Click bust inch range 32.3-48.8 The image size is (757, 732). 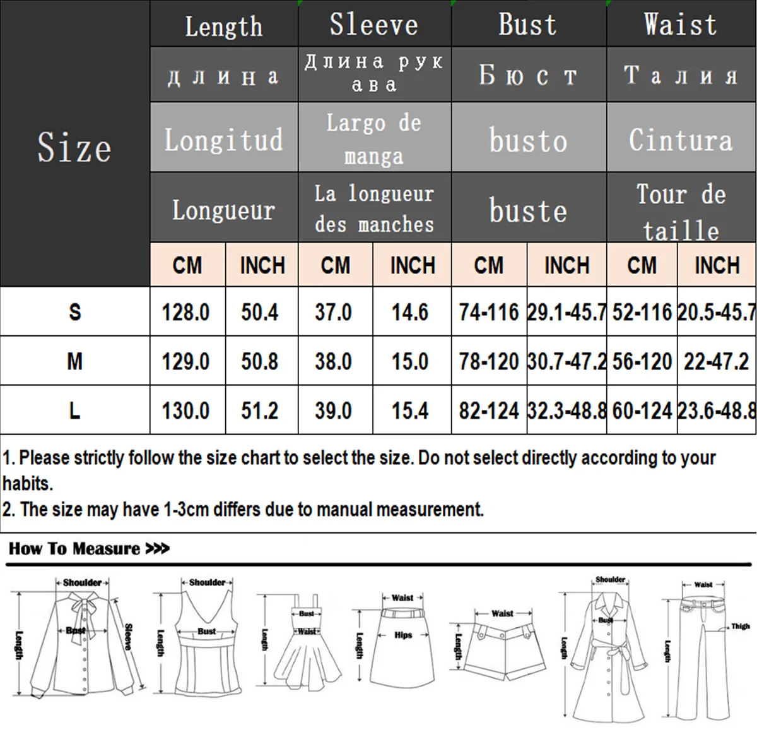566,410
